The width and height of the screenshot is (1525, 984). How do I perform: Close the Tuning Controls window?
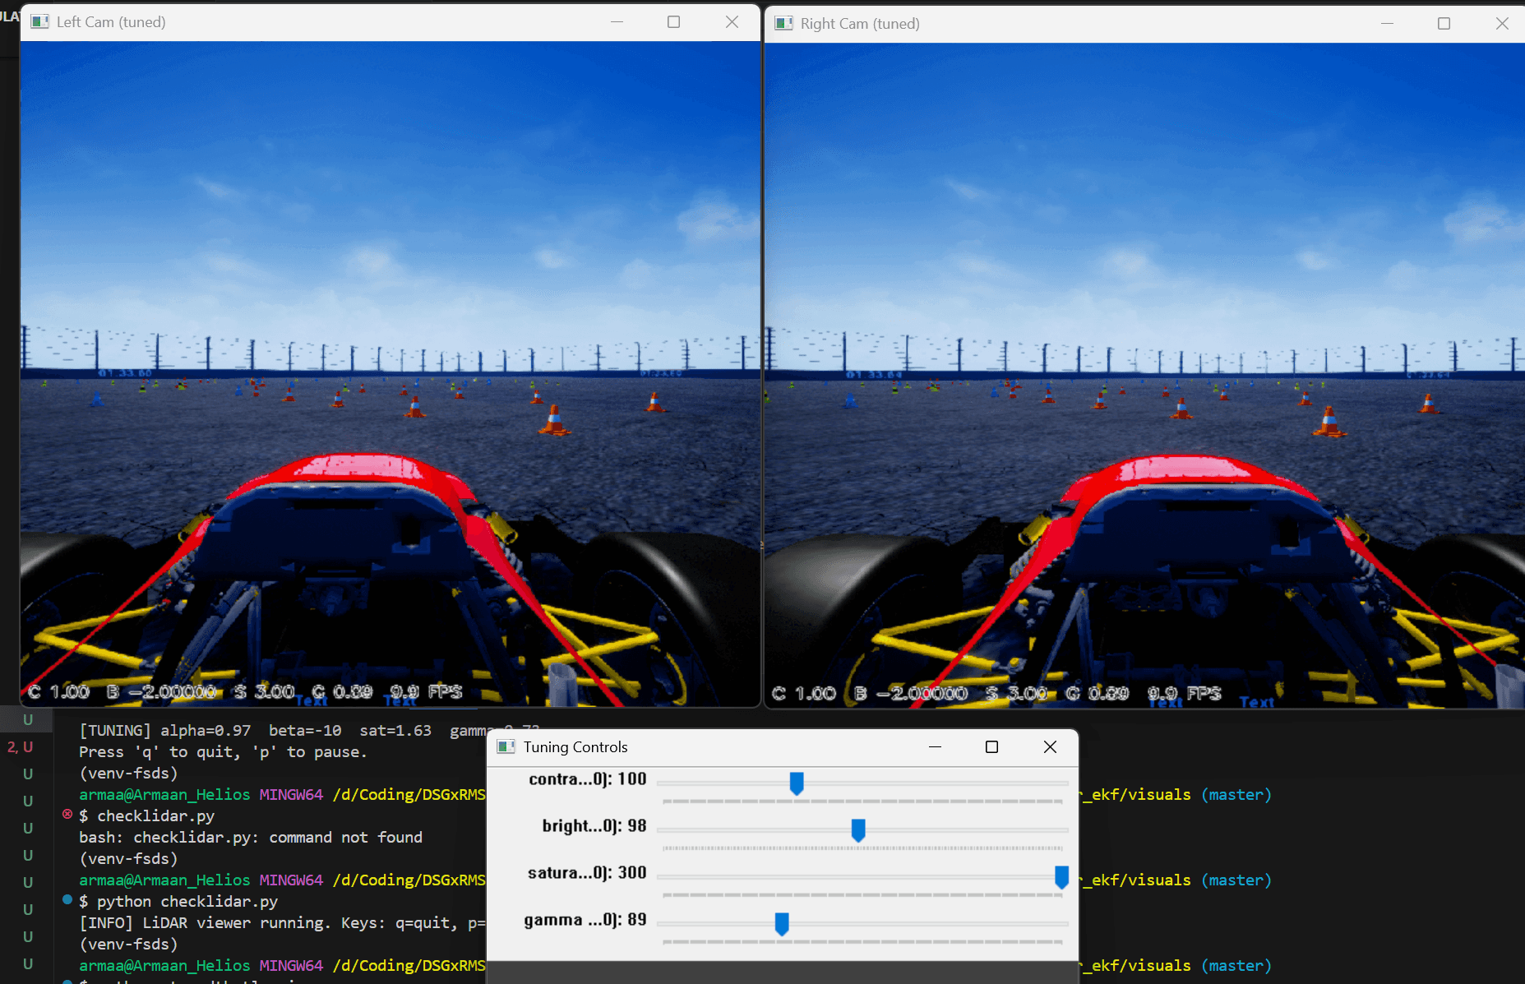1050,746
